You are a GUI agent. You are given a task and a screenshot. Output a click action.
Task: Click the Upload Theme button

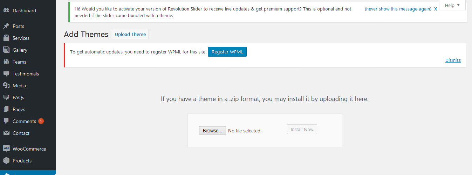click(130, 34)
